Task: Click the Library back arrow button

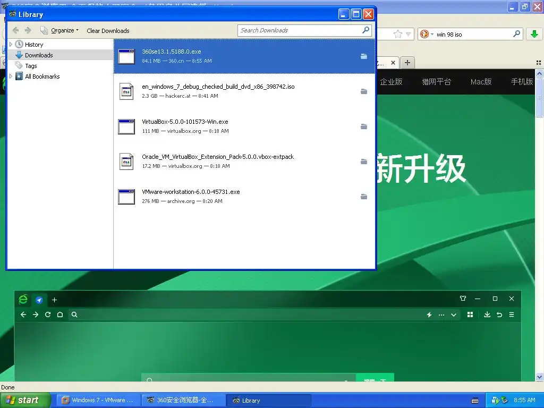Action: pos(15,30)
